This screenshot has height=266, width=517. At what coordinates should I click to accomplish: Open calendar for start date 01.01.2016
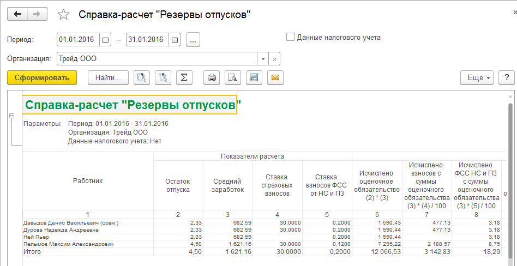click(x=105, y=40)
